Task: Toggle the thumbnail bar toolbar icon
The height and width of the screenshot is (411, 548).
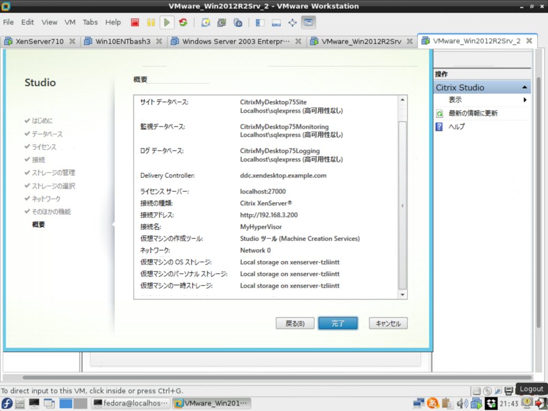Action: pos(276,22)
